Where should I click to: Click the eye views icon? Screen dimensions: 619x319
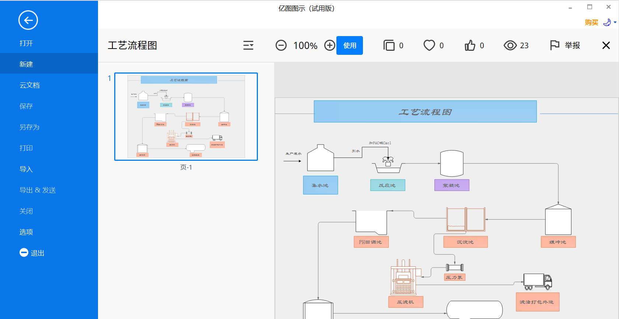point(510,45)
